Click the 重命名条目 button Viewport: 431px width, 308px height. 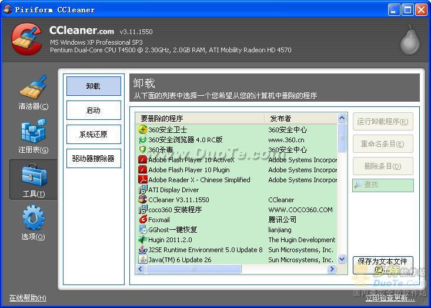tap(383, 143)
